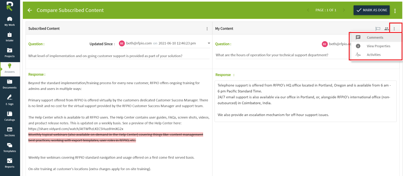Go back using header arrow

(30, 10)
